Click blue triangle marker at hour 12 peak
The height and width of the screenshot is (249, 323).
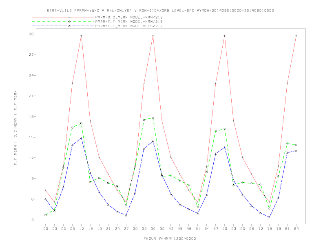coord(82,138)
